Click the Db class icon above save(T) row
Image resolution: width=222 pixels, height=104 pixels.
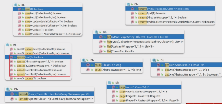click(x=16, y=5)
